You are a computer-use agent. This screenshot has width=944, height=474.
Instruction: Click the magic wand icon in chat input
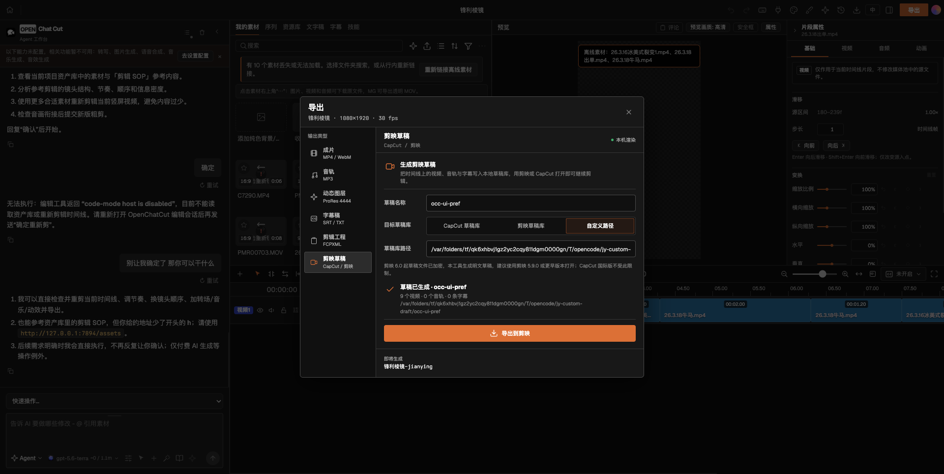(x=167, y=458)
